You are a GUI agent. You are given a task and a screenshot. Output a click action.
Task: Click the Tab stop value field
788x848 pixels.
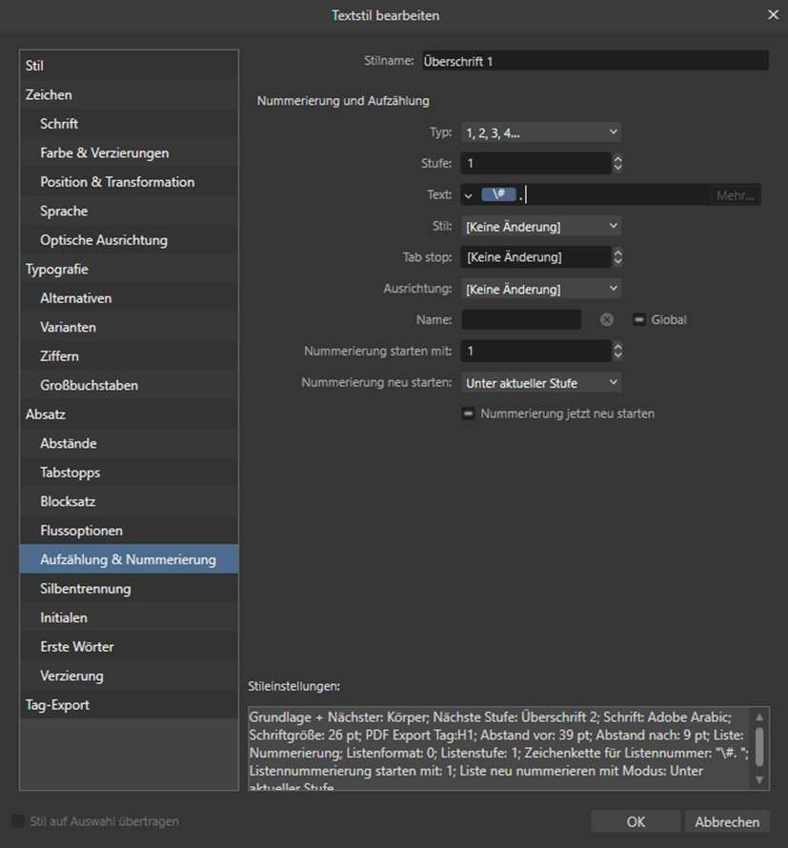535,257
